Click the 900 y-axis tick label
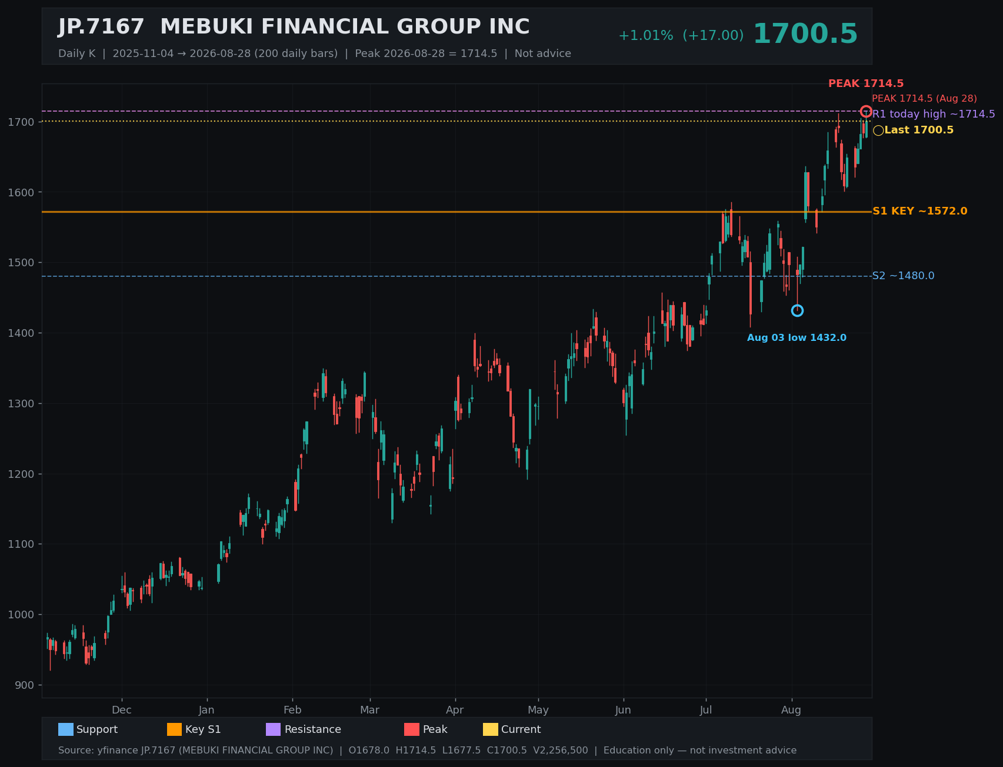1003x767 pixels. [x=25, y=685]
